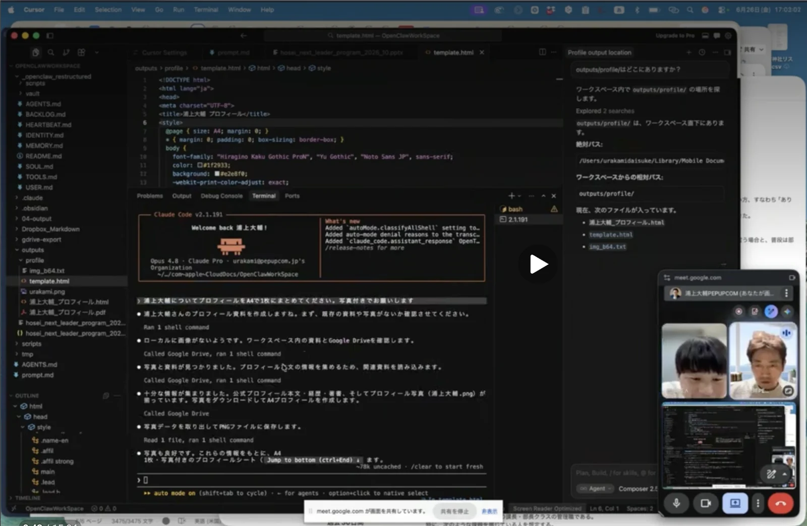Maximize the terminal panel with the caret icon
The image size is (807, 526).
(x=543, y=196)
